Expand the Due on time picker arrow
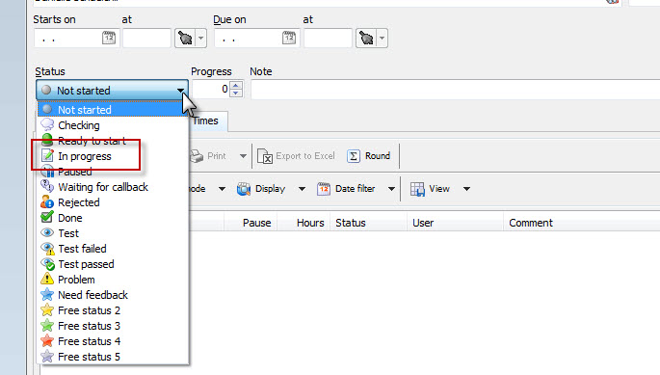The height and width of the screenshot is (375, 660). tap(383, 39)
